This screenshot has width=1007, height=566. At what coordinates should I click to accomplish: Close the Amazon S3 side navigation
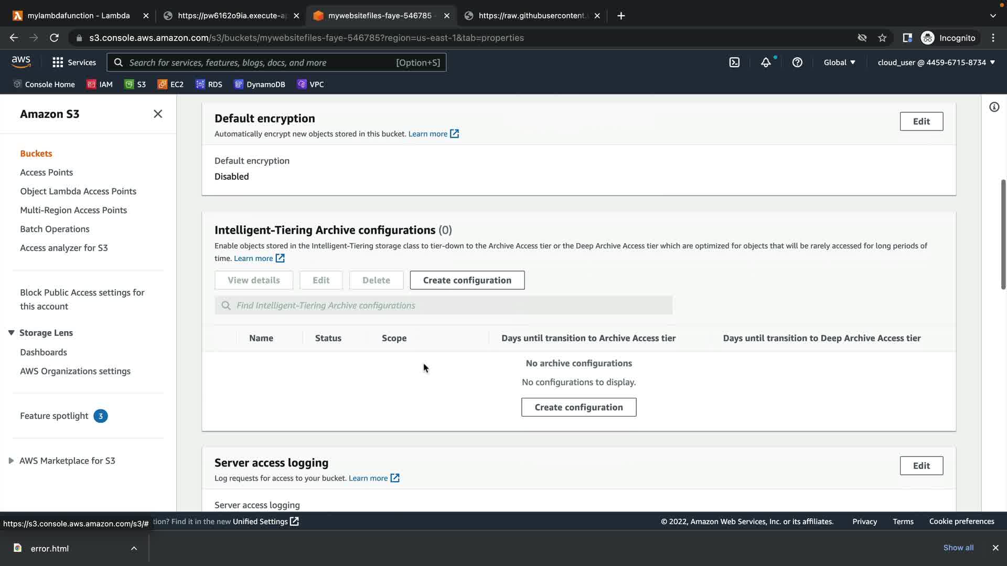(x=158, y=114)
